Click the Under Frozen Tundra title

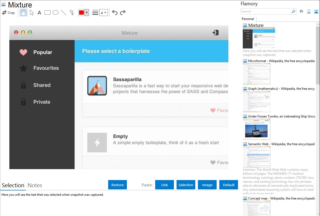coord(282,116)
